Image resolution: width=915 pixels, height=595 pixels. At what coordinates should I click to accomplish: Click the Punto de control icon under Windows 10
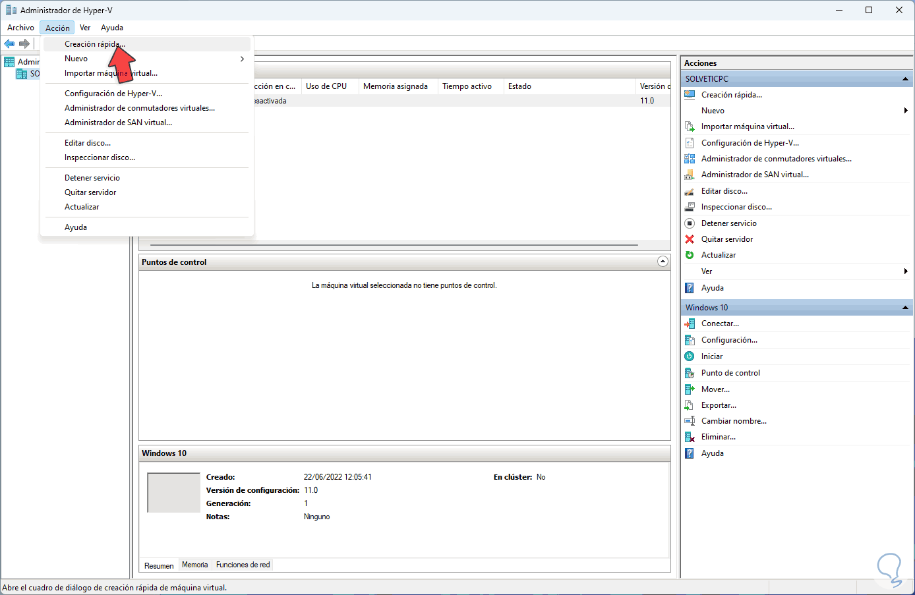pos(690,373)
